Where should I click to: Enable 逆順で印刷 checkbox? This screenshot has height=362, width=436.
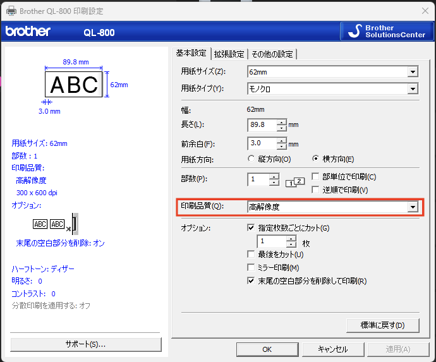coord(316,190)
